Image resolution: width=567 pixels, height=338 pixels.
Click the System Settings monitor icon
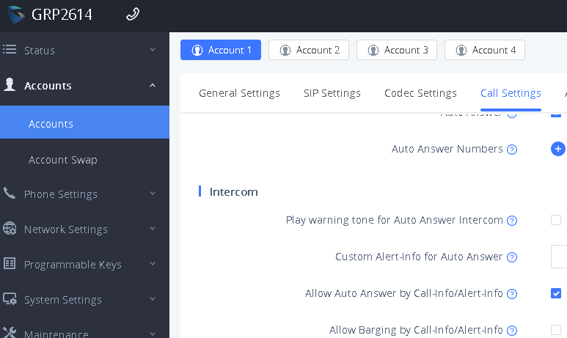coord(10,299)
